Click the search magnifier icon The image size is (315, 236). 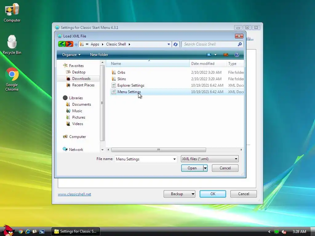[239, 44]
